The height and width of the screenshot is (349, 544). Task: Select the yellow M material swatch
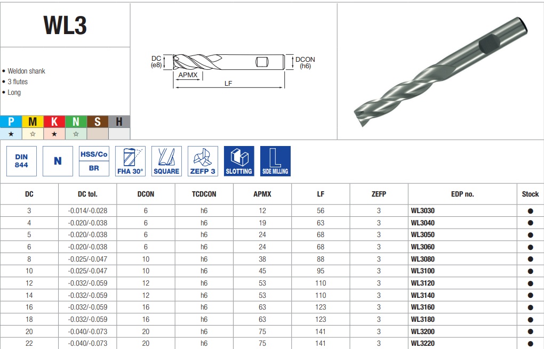[x=33, y=121]
